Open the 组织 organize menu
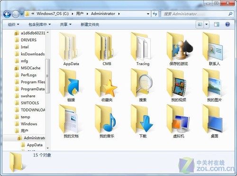Screen dimensions: 237x176 (13, 25)
